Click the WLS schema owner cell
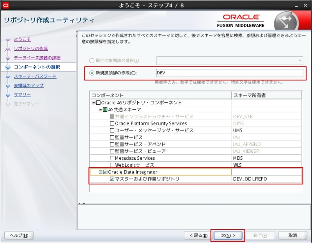Image resolution: width=312 pixels, height=243 pixels. (267, 165)
